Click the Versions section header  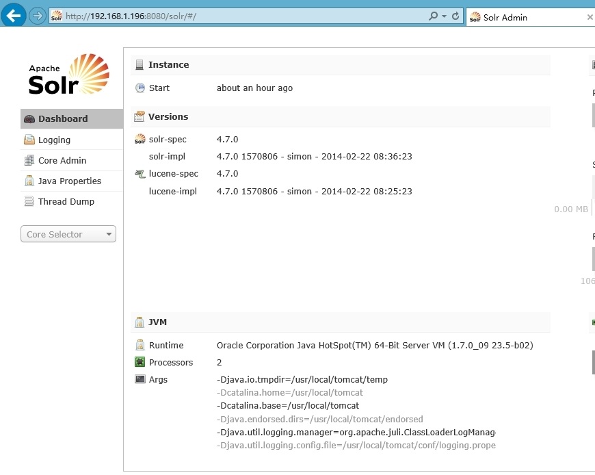(x=168, y=116)
